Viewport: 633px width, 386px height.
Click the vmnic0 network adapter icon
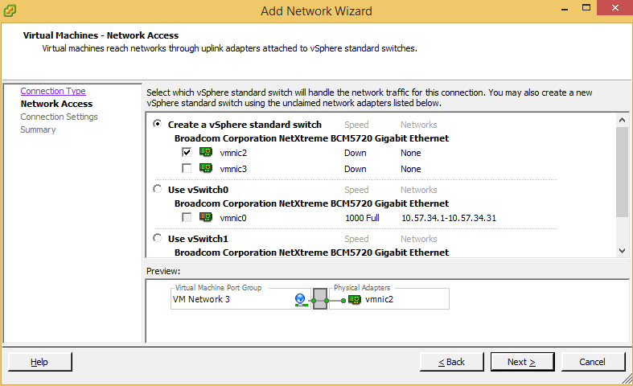click(x=206, y=217)
